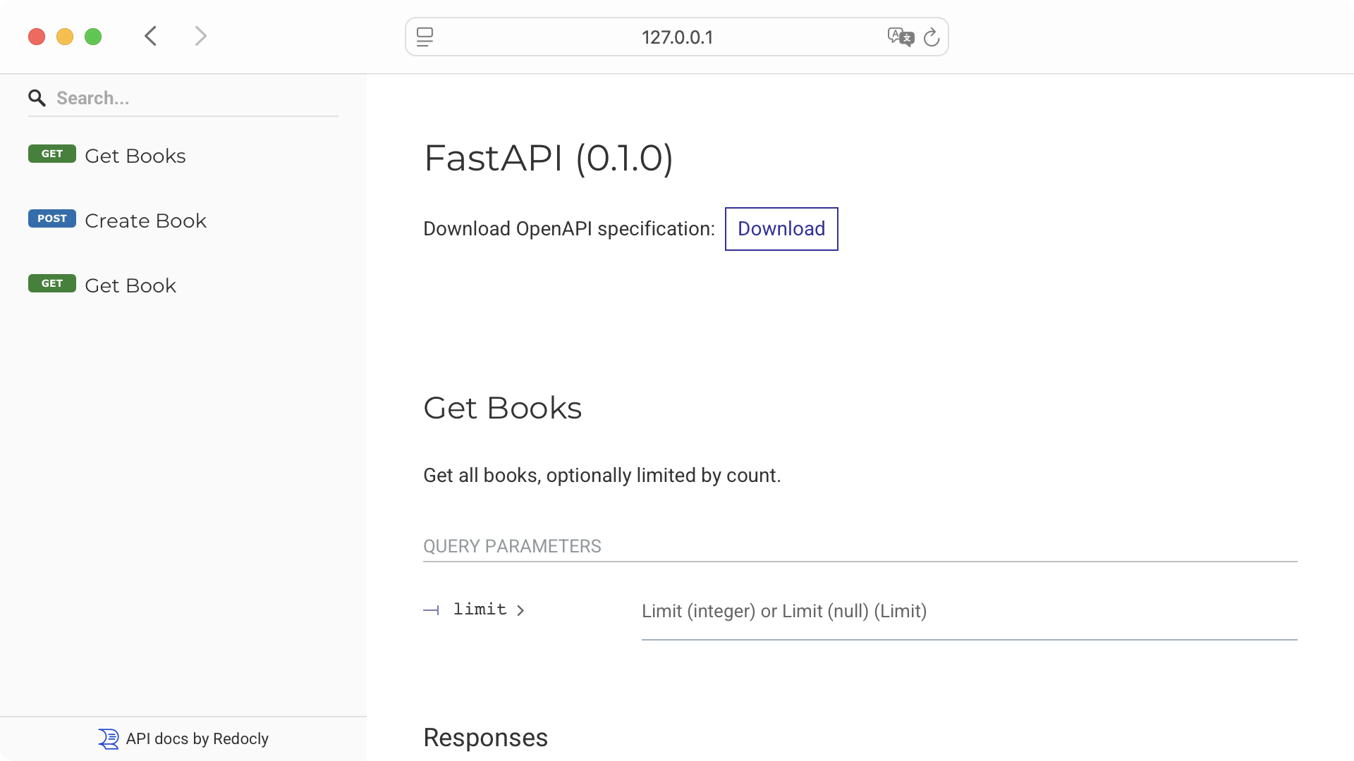Click the search magnifier icon in sidebar
The height and width of the screenshot is (761, 1354).
[37, 98]
